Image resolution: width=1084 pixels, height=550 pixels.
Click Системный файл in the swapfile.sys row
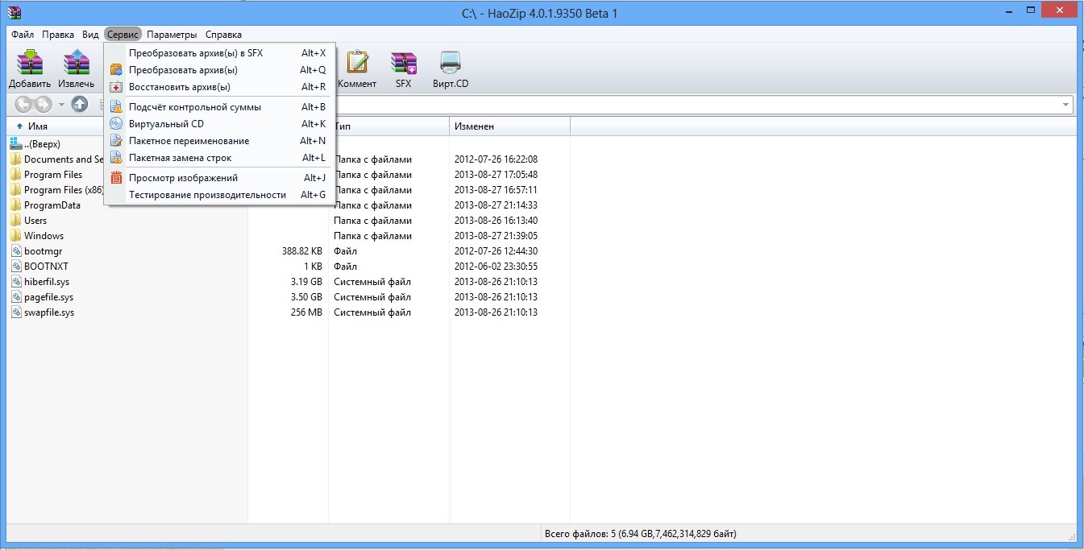pyautogui.click(x=372, y=312)
